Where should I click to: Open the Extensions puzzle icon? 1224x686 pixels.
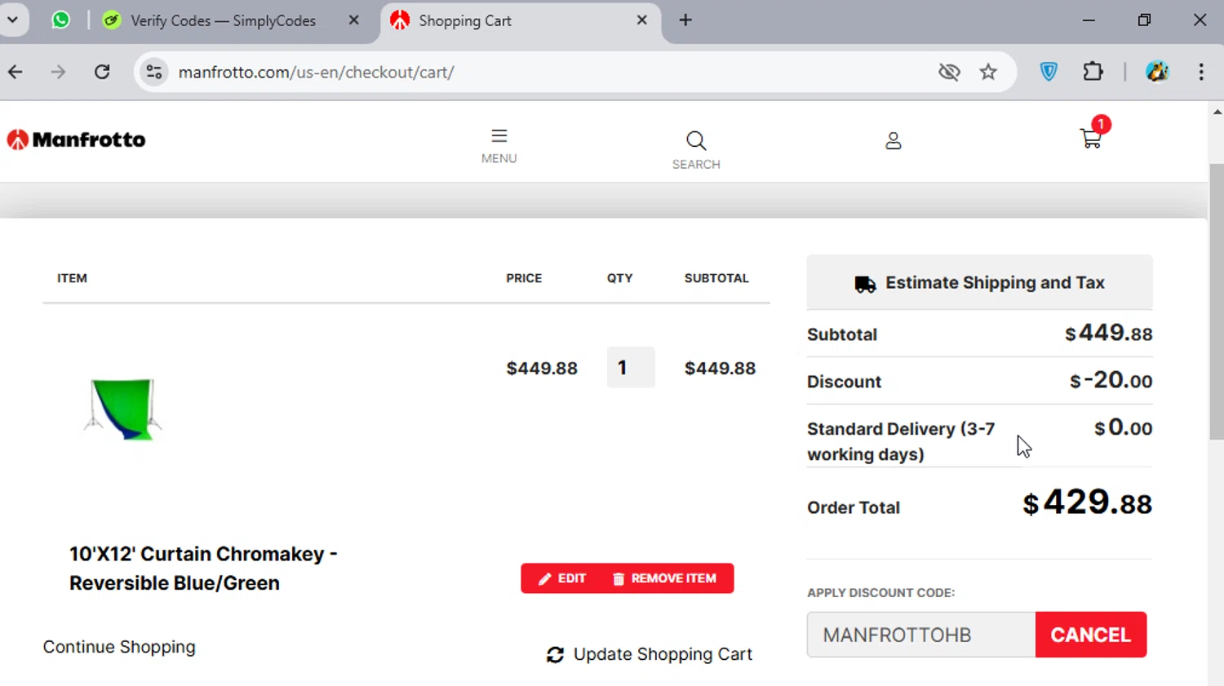click(1093, 72)
